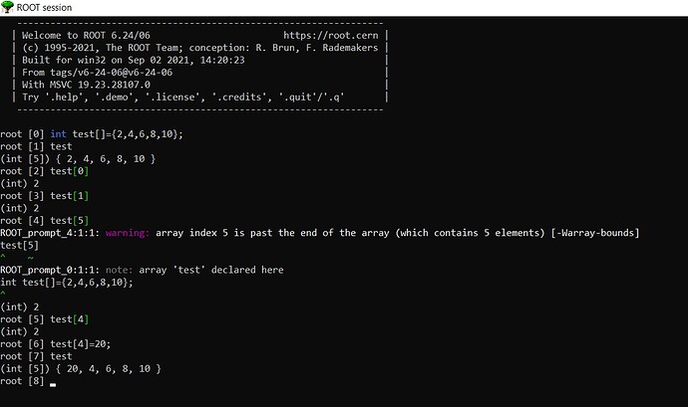This screenshot has width=688, height=407.
Task: Click the green [0] index in test[0]
Action: click(81, 171)
